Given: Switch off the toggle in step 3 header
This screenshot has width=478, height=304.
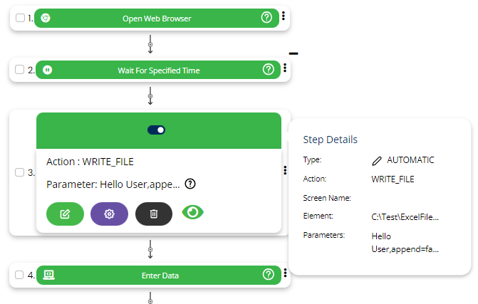Looking at the screenshot, I should click(157, 130).
